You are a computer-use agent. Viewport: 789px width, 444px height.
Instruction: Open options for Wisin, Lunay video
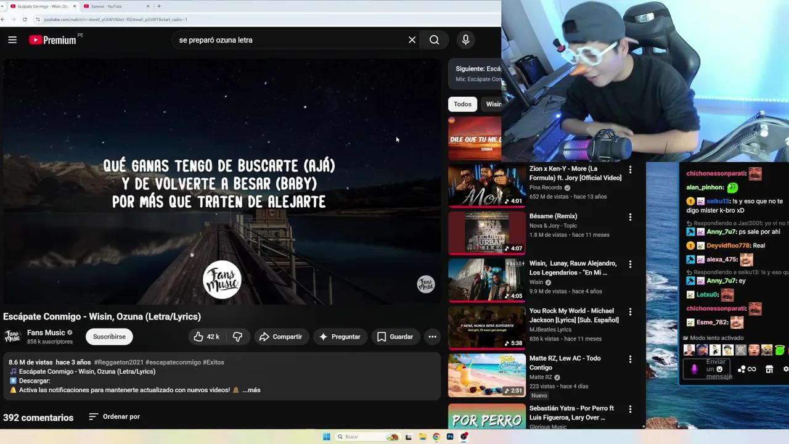click(630, 265)
